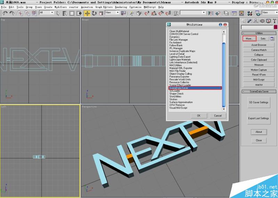Click the More... utilities button
Image resolution: width=278 pixels, height=198 pixels.
(250, 39)
